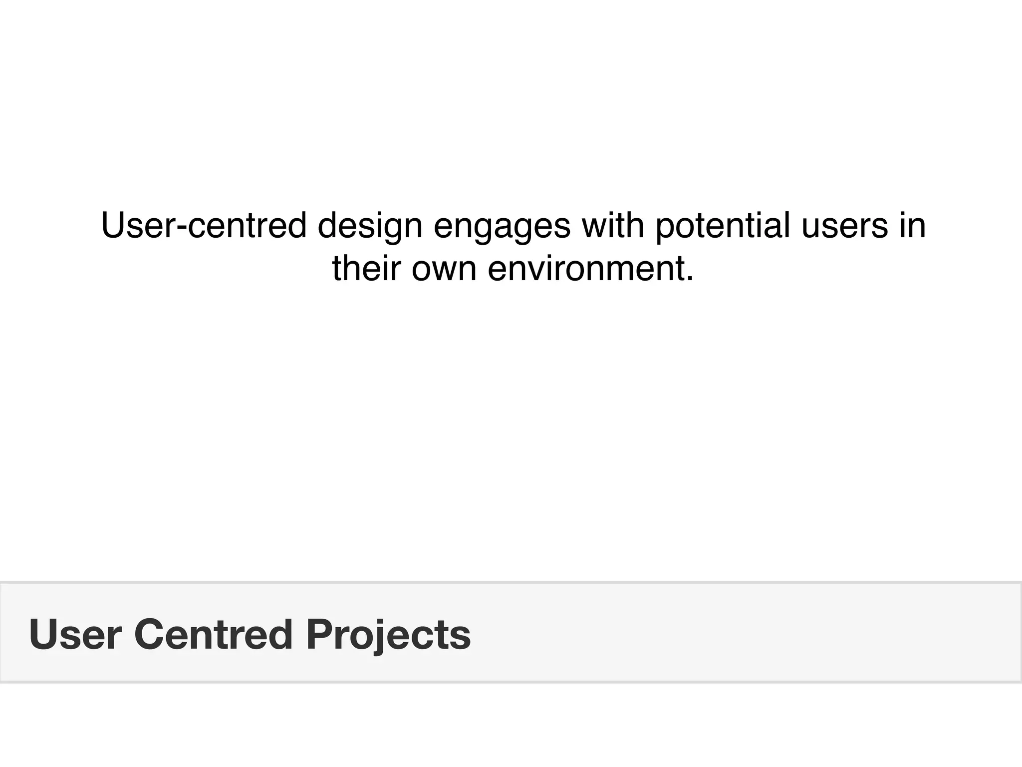Image resolution: width=1022 pixels, height=767 pixels.
Task: Click "users" in the first body line
Action: point(844,226)
